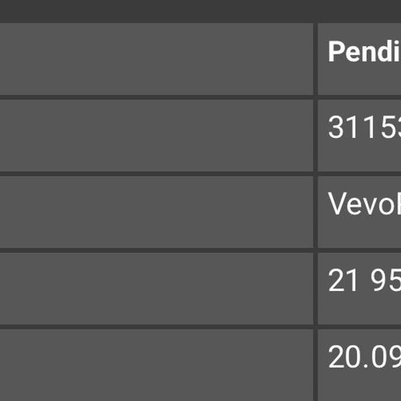Screen dimensions: 401x401
Task: Click the vertical divider beside the Pendi header
Action: click(315, 58)
